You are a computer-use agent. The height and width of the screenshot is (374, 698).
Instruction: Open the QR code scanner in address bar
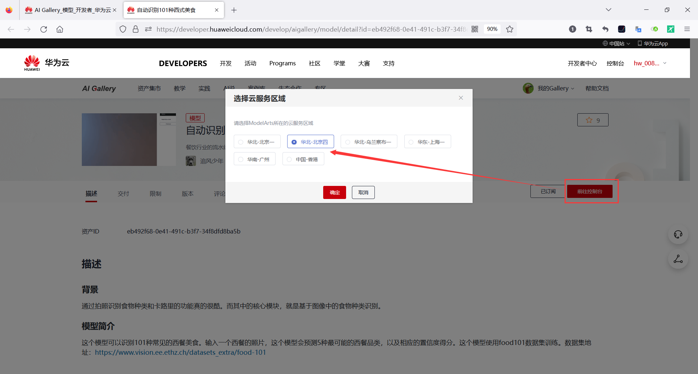475,29
